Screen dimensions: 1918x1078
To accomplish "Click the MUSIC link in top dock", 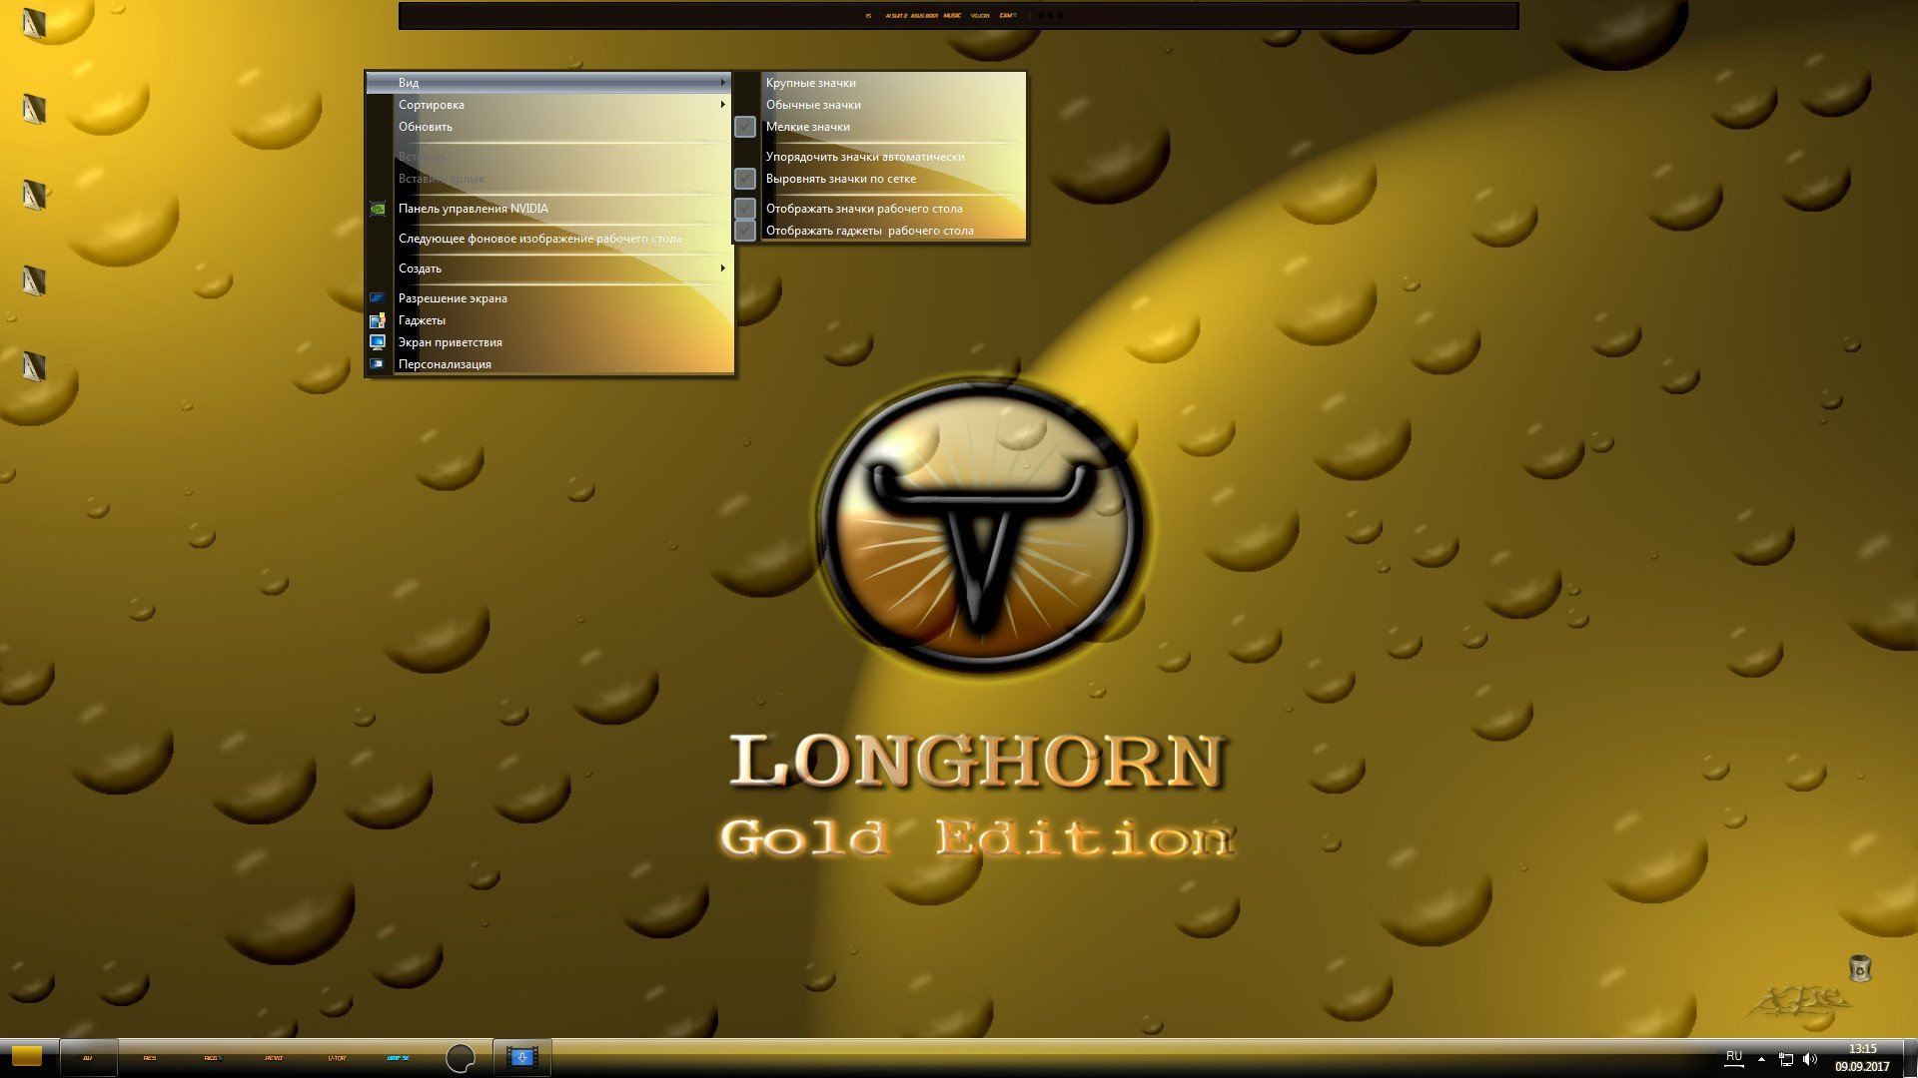I will [952, 16].
